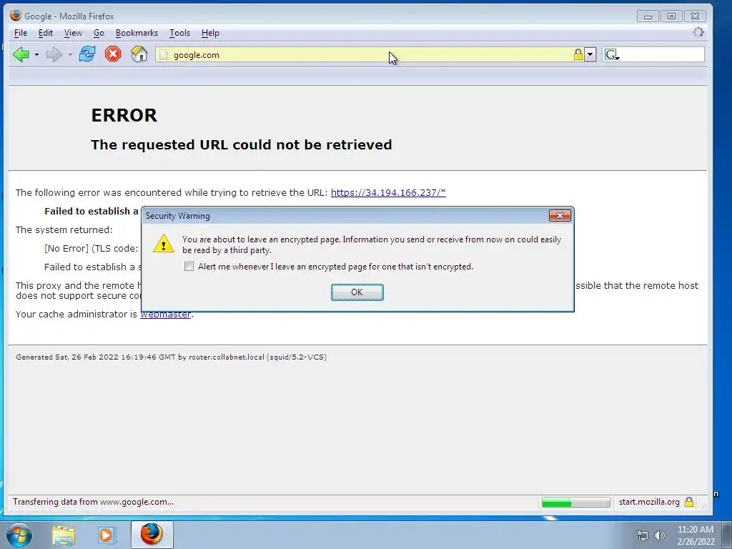Open the Forward button history dropdown

(70, 54)
